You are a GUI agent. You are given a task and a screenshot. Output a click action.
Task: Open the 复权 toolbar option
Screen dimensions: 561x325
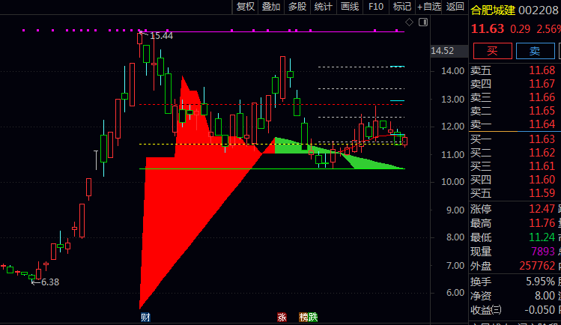pos(246,7)
